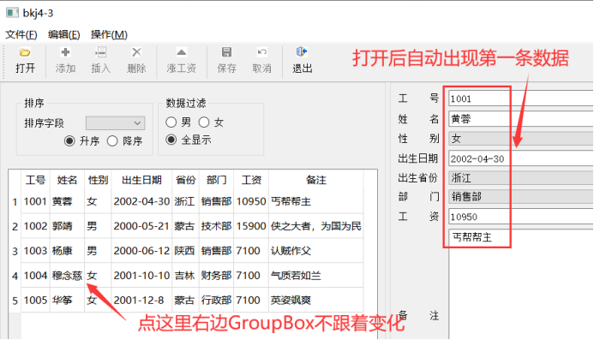Click table cell 认贼作父

coord(316,251)
